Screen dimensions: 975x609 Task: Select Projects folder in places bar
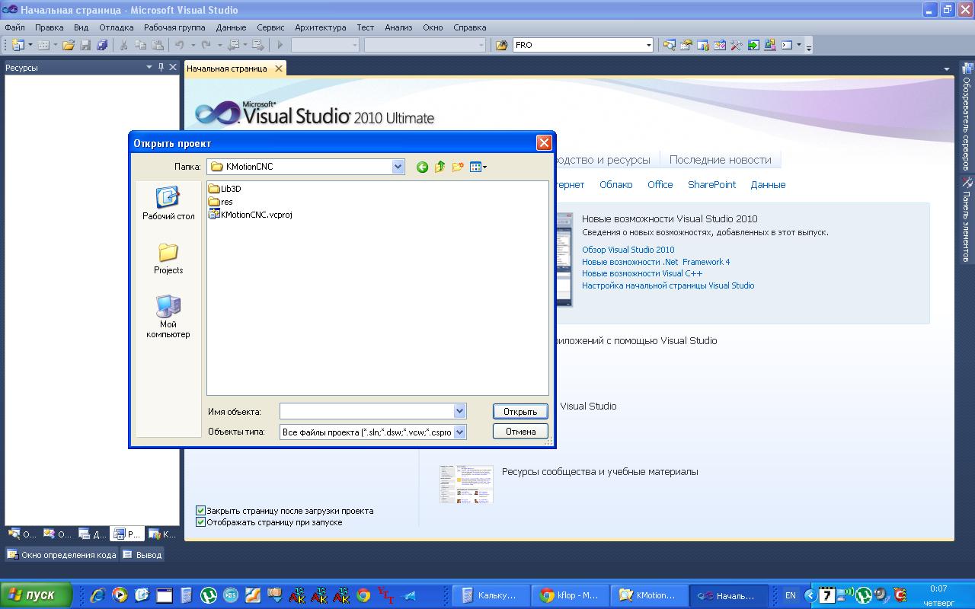(168, 259)
